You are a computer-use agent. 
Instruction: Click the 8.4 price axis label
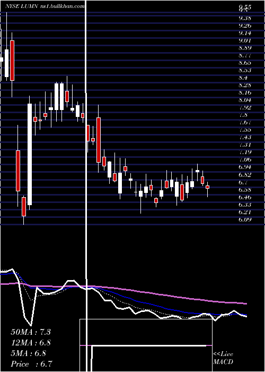pyautogui.click(x=243, y=78)
